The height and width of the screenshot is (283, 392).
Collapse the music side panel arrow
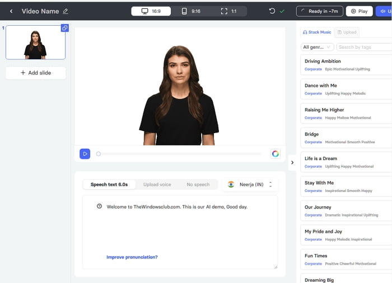[x=292, y=162]
